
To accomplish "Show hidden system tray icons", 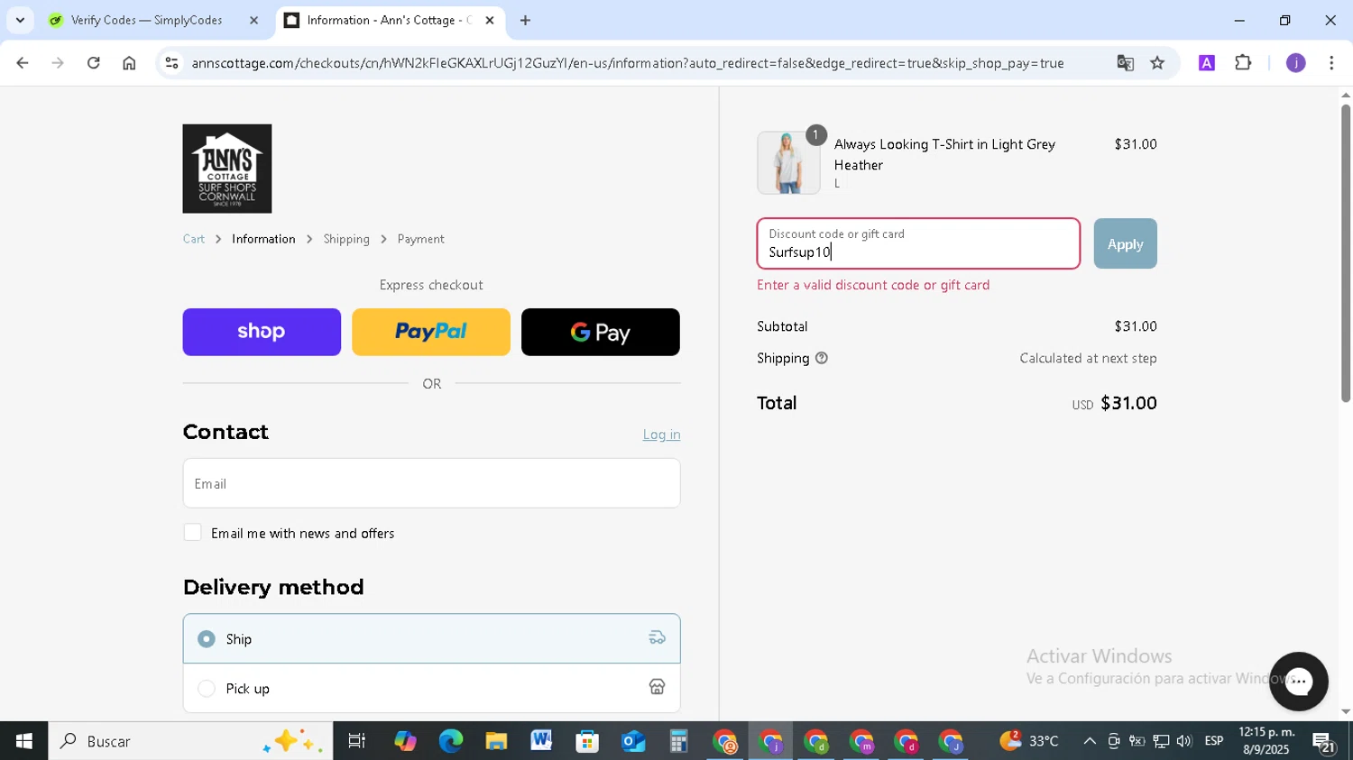I will pos(1090,741).
